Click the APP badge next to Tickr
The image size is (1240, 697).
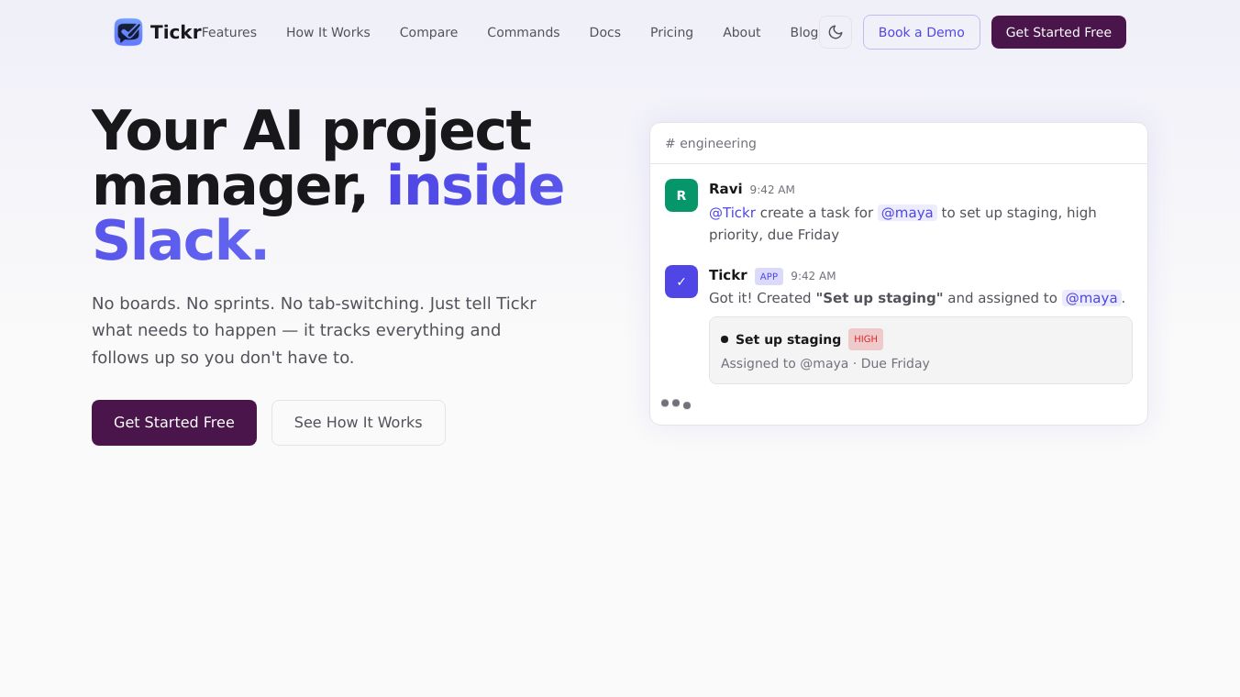coord(769,276)
